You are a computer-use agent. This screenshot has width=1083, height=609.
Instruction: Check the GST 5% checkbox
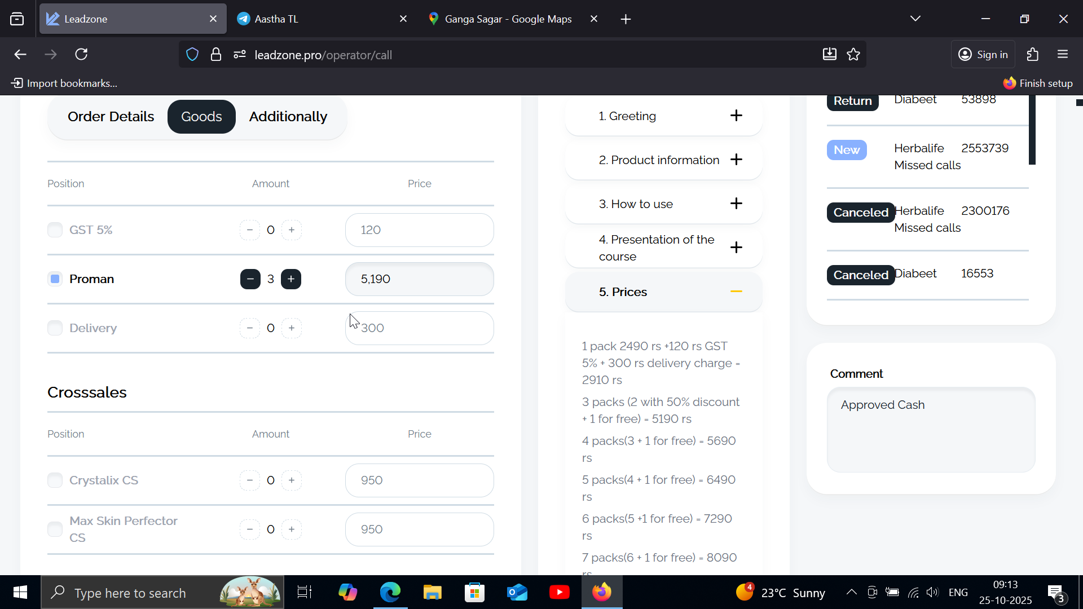click(55, 230)
